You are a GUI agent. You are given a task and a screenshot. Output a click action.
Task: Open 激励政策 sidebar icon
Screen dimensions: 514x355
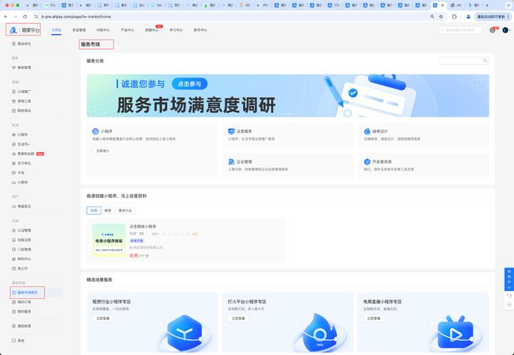pos(14,326)
